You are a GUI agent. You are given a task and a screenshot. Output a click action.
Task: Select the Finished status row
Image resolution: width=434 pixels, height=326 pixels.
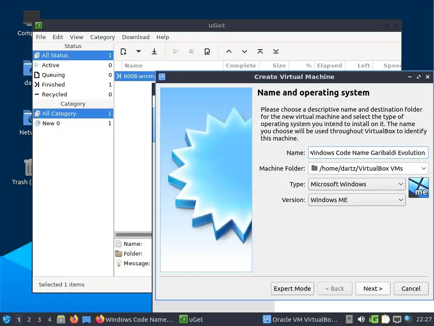pos(73,84)
